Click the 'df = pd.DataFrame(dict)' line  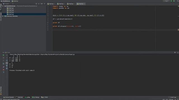(x=63, y=19)
